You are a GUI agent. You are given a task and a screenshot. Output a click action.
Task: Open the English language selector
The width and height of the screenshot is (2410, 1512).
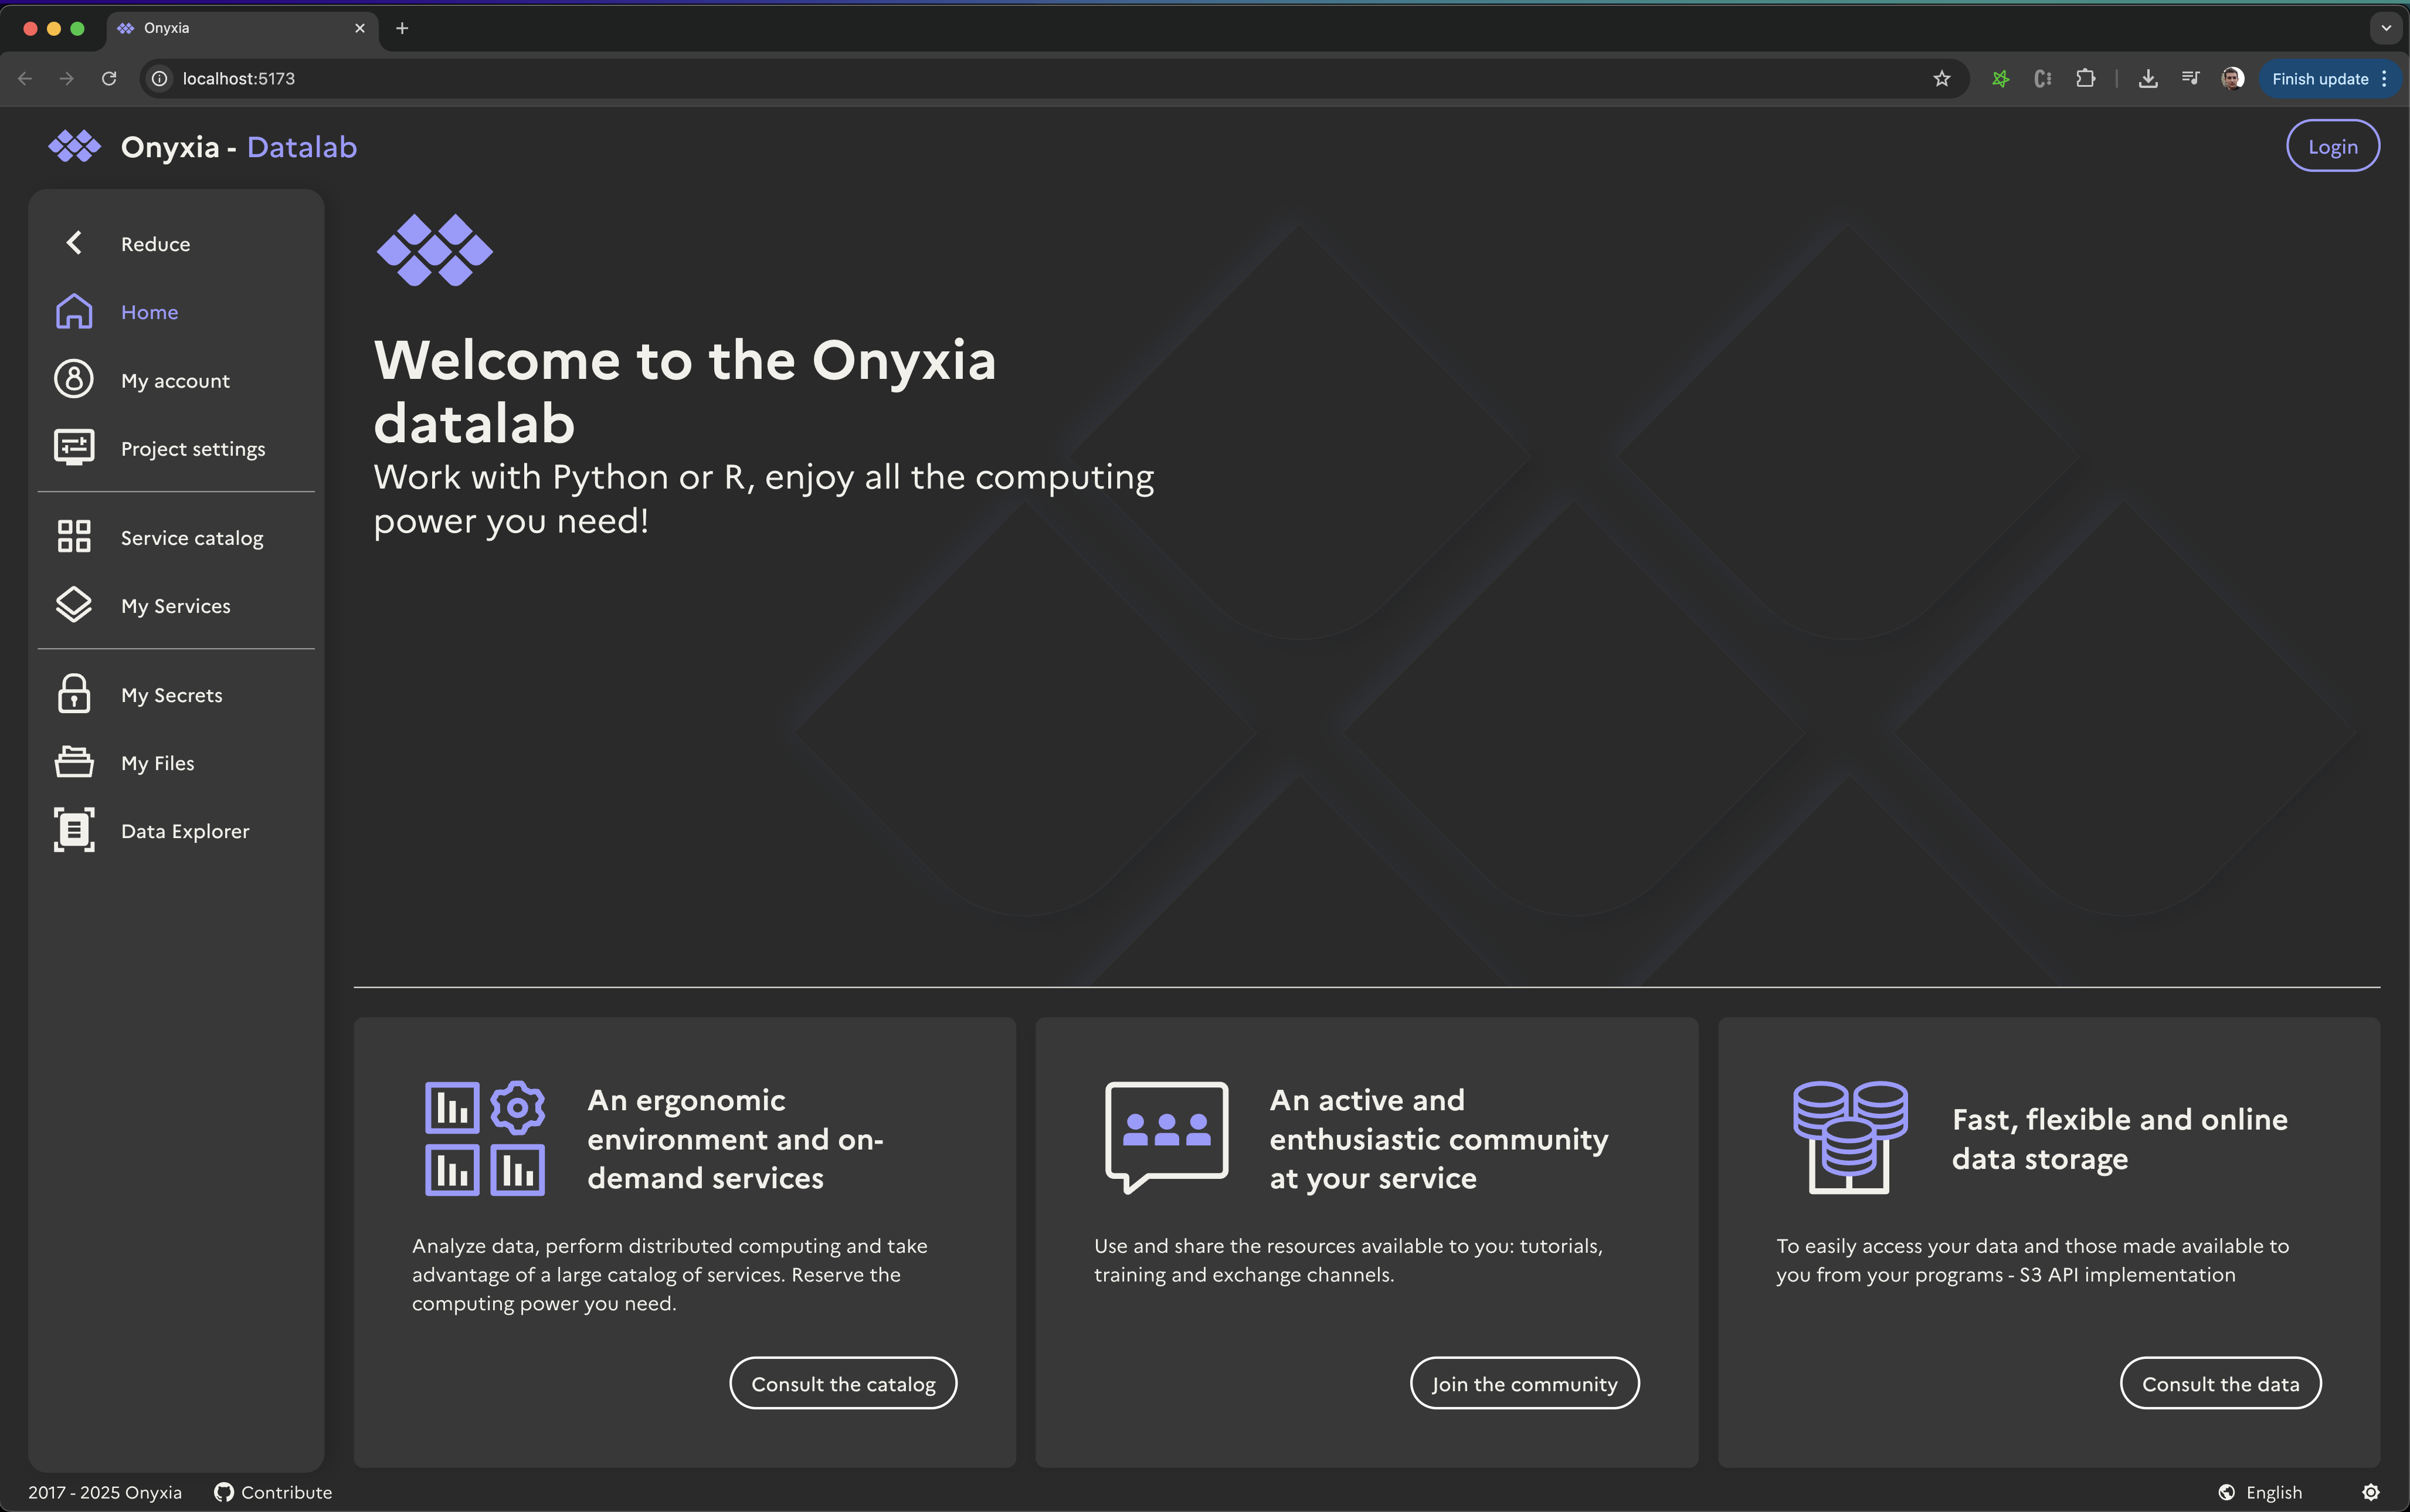pos(2260,1492)
